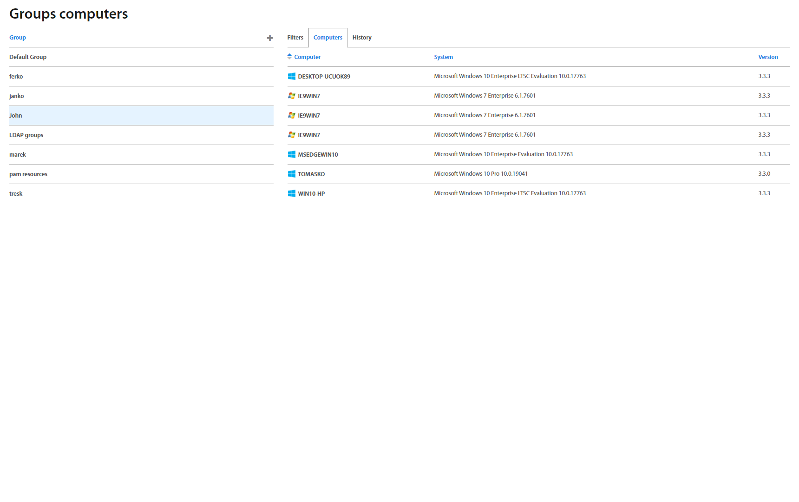This screenshot has width=799, height=502.
Task: Select the LDAP groups entry
Action: pos(26,135)
